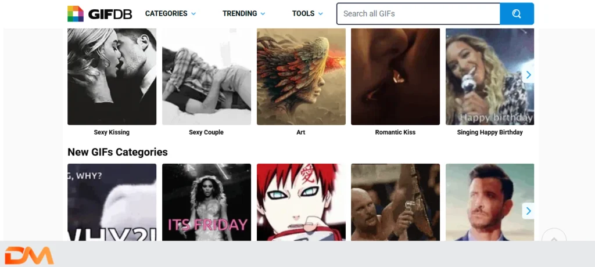Expand the Categories dropdown menu
The width and height of the screenshot is (595, 267).
click(170, 13)
